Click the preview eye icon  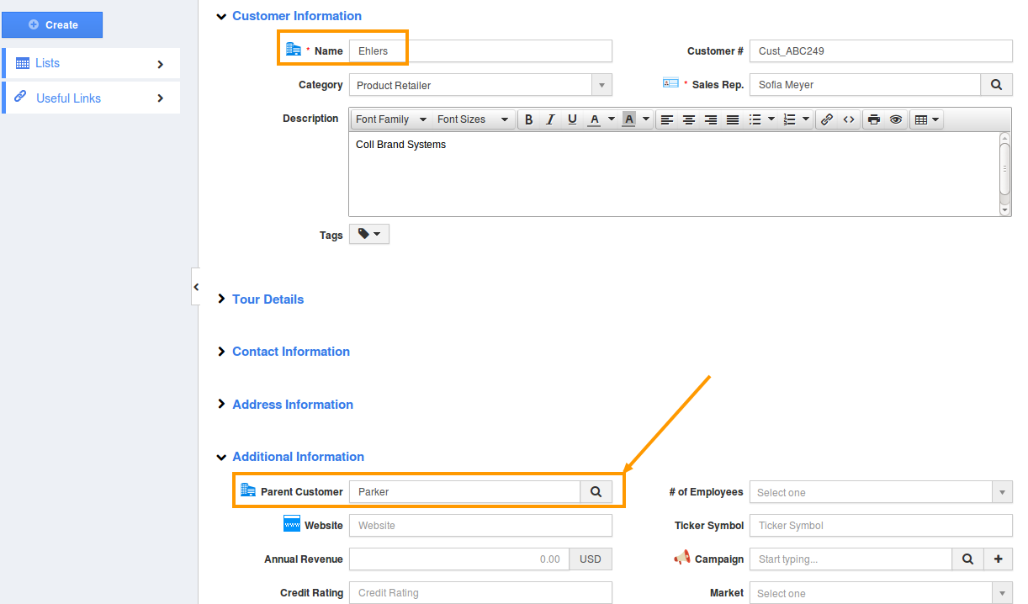(x=896, y=119)
